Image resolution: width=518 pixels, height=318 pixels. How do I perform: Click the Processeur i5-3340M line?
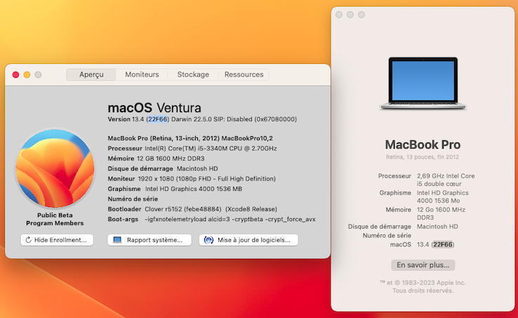pos(192,148)
